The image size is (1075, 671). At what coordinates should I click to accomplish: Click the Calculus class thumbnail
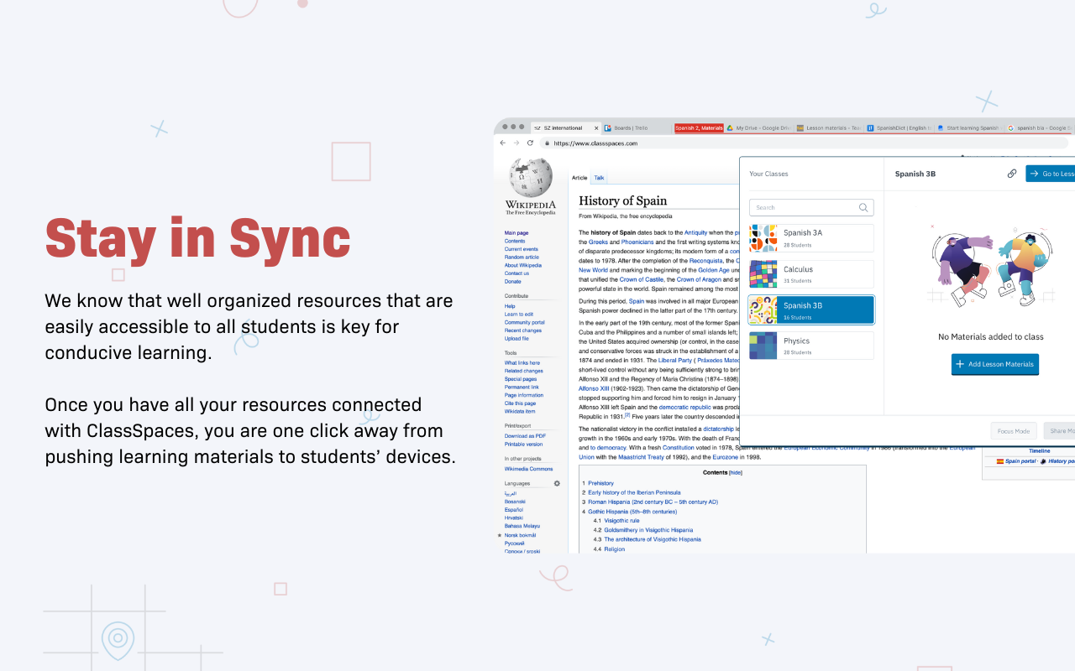point(763,274)
